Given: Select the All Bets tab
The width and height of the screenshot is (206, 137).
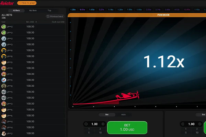Looking at the screenshot, I should tap(16, 11).
